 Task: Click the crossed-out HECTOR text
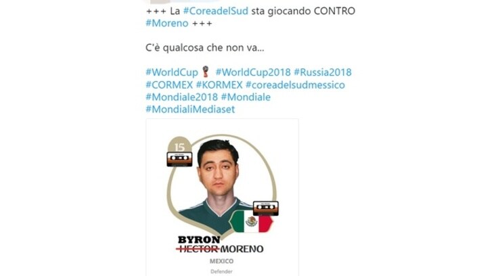tap(198, 249)
